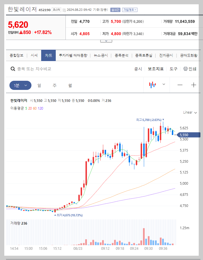203x260 pixels.
Task: Click the 인쇄 printer icon
Action: pyautogui.click(x=186, y=68)
